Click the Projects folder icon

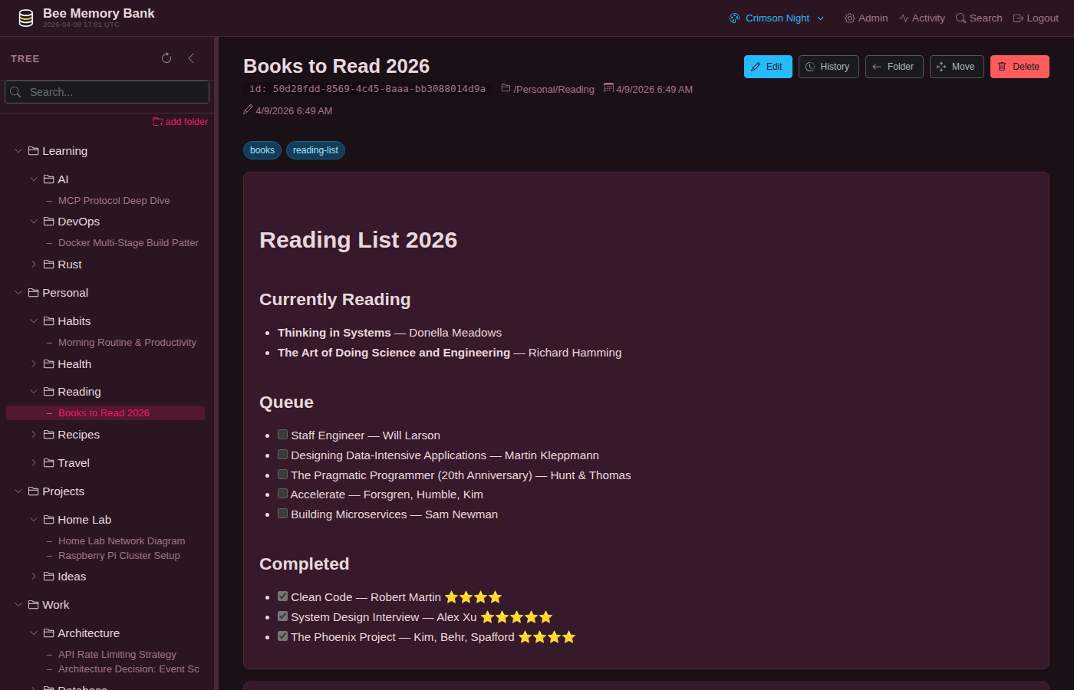tap(34, 491)
